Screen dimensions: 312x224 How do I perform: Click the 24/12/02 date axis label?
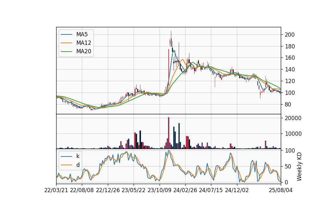pyautogui.click(x=237, y=190)
